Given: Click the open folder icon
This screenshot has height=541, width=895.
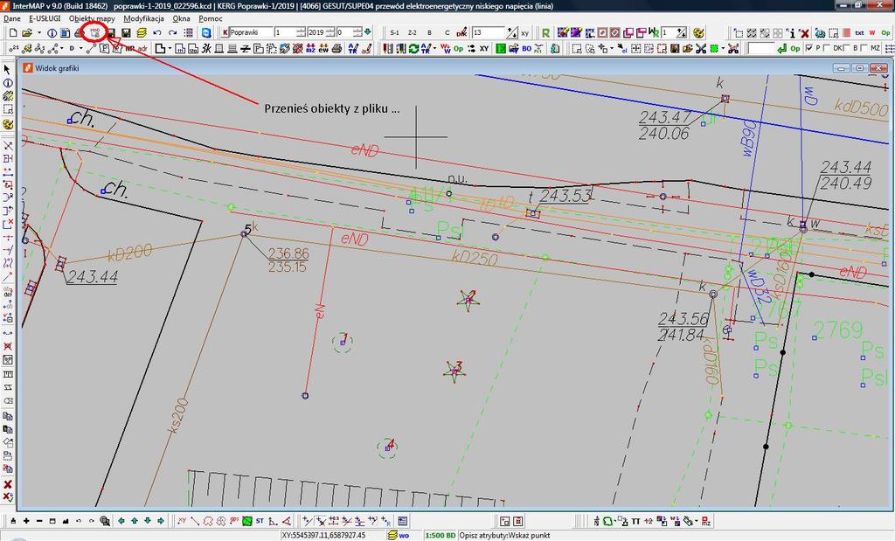Looking at the screenshot, I should pyautogui.click(x=26, y=33).
